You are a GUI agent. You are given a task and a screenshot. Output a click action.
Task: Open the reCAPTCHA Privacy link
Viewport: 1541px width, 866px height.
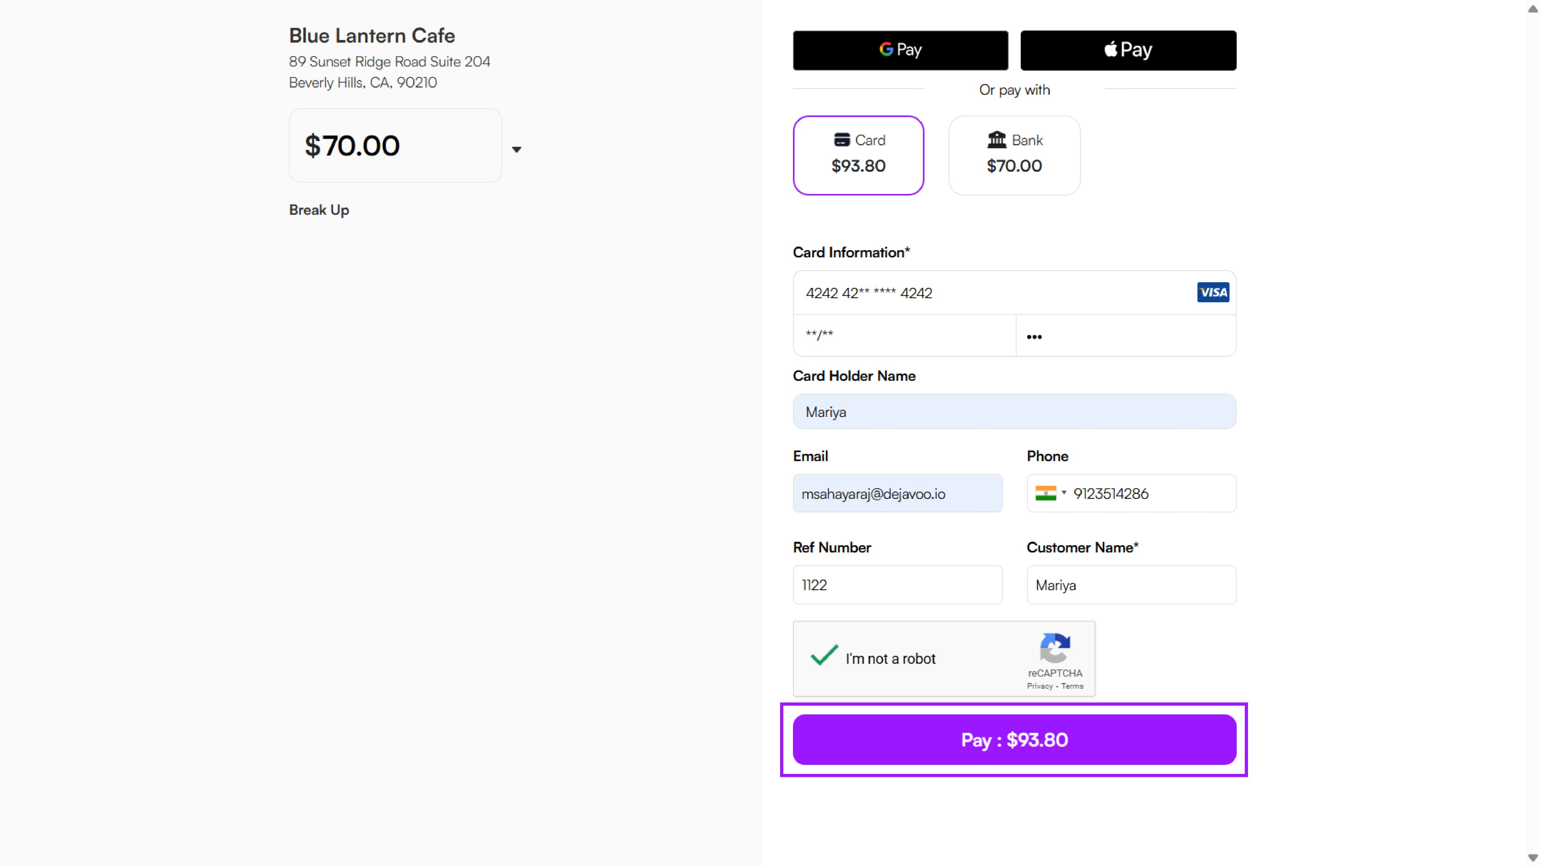coord(1039,686)
